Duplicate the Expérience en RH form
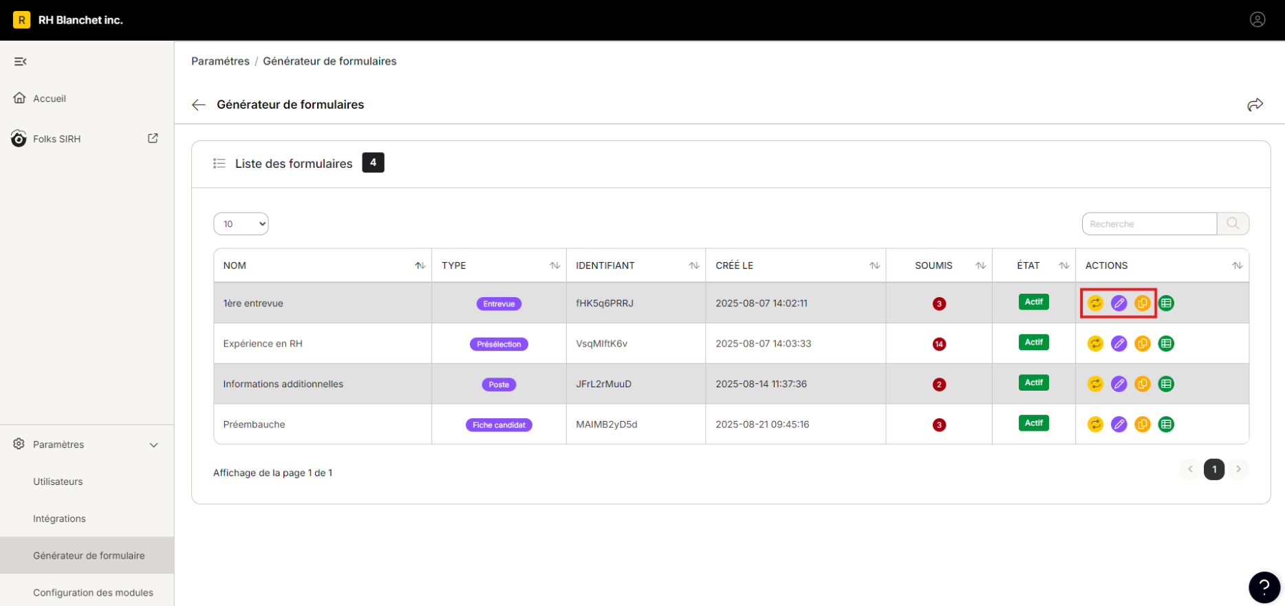The image size is (1285, 606). [x=1143, y=343]
